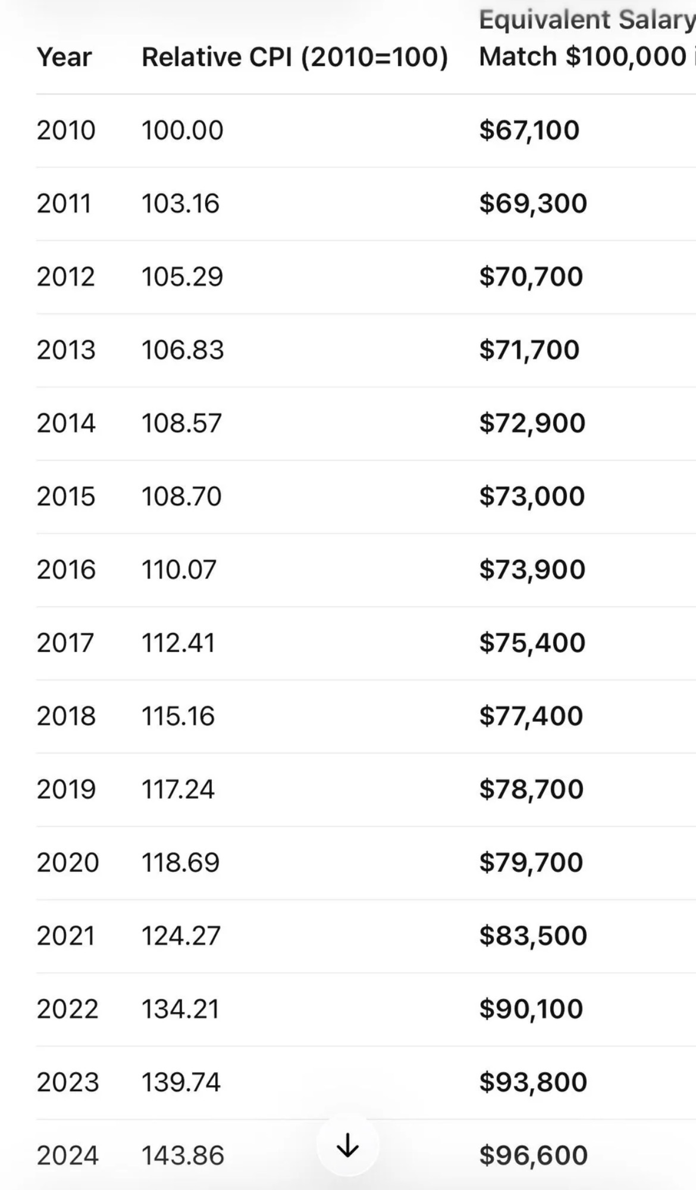This screenshot has width=696, height=1190.
Task: Click the 124.27 CPI value
Action: click(181, 936)
